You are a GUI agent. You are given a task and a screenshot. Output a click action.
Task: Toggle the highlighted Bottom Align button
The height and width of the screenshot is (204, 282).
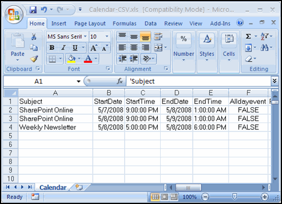pyautogui.click(x=145, y=37)
